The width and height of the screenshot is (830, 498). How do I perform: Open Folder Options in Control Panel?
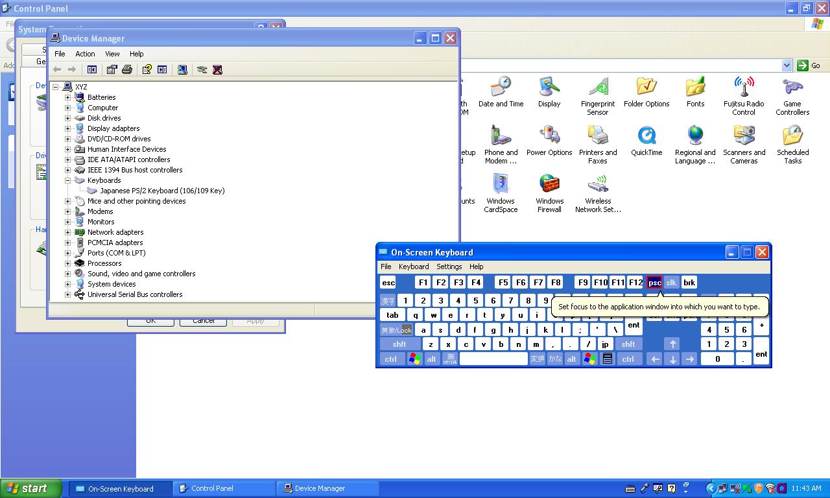646,92
